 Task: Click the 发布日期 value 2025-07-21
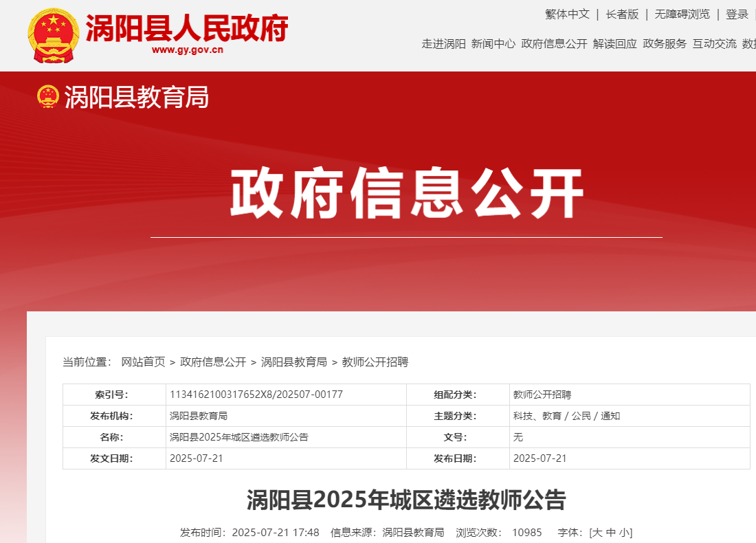540,458
